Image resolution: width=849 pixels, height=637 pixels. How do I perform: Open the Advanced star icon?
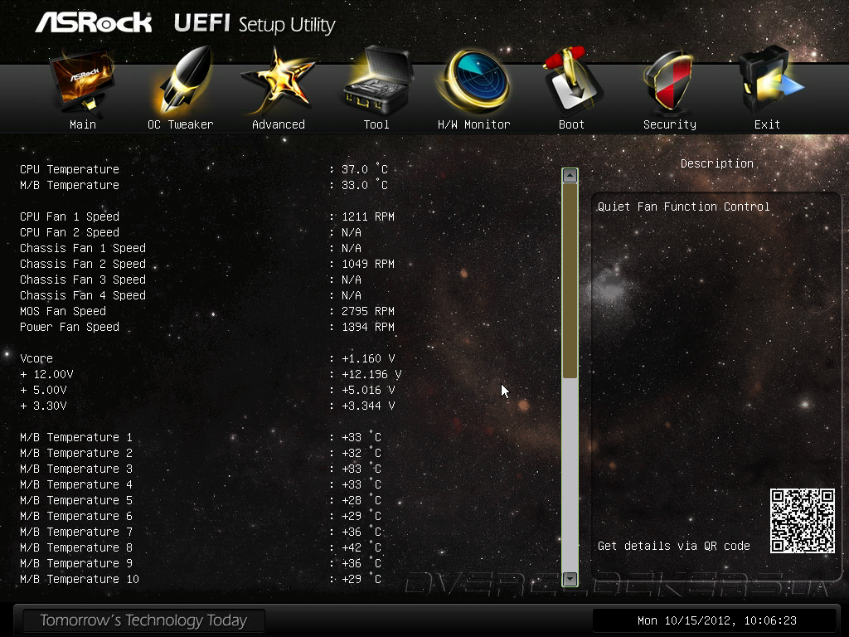coord(277,81)
